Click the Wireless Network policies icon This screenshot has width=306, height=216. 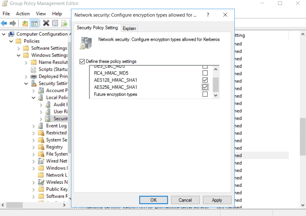click(x=41, y=182)
